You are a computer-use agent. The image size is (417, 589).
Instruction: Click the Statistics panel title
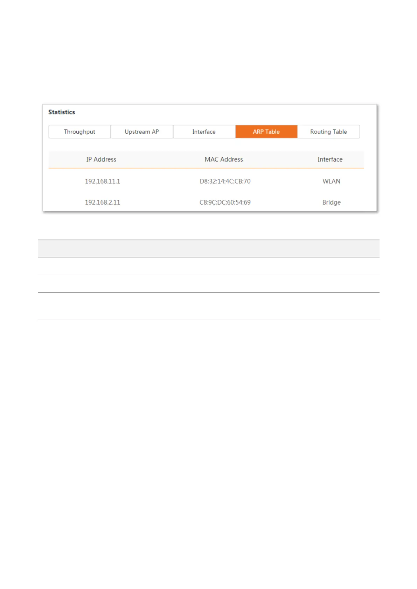coord(62,112)
